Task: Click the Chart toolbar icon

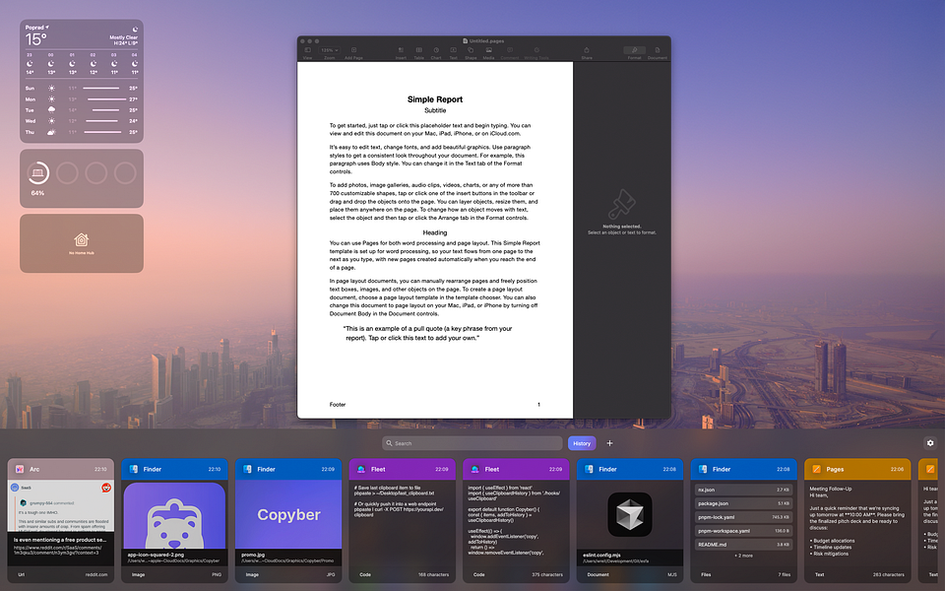Action: click(x=436, y=52)
